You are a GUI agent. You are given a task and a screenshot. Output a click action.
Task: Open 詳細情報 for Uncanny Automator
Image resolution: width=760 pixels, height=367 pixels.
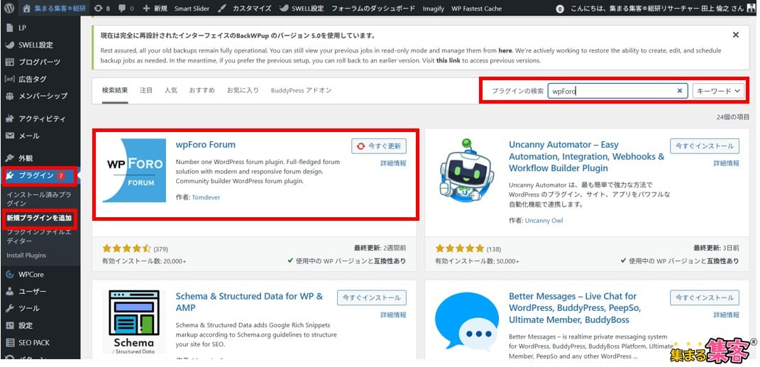point(726,163)
